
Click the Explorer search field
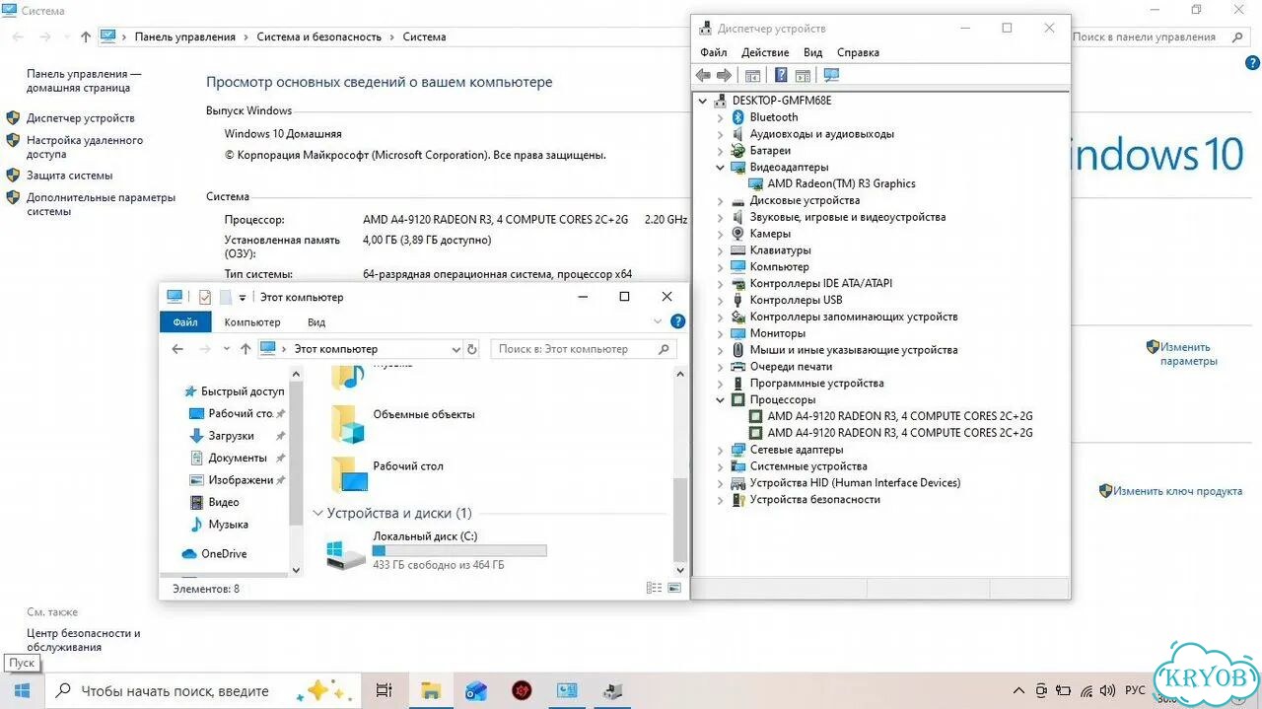tap(583, 349)
